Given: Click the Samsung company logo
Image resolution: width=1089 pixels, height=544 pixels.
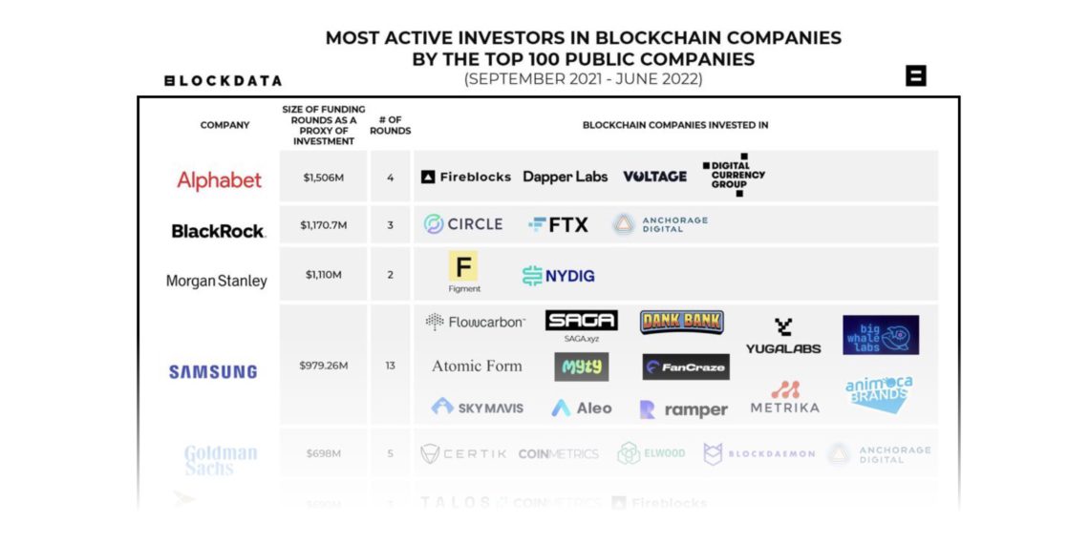Looking at the screenshot, I should click(213, 372).
